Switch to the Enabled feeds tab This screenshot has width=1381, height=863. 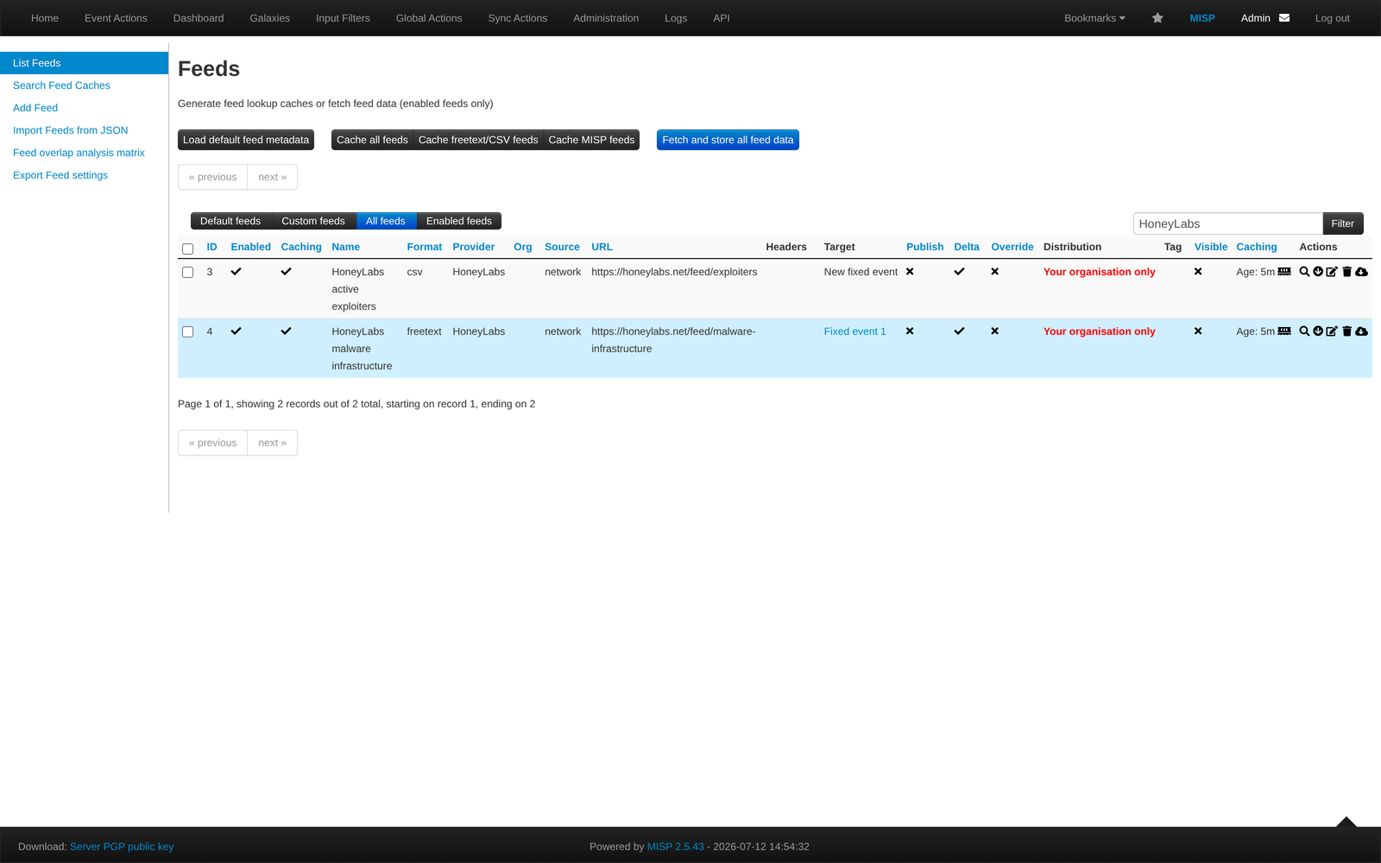[459, 221]
